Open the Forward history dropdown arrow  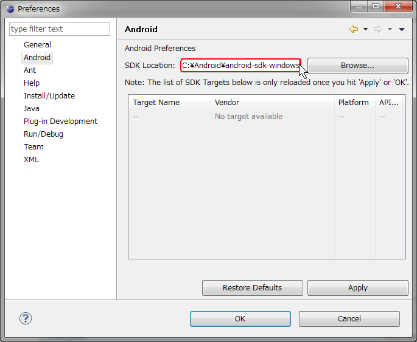pos(390,29)
